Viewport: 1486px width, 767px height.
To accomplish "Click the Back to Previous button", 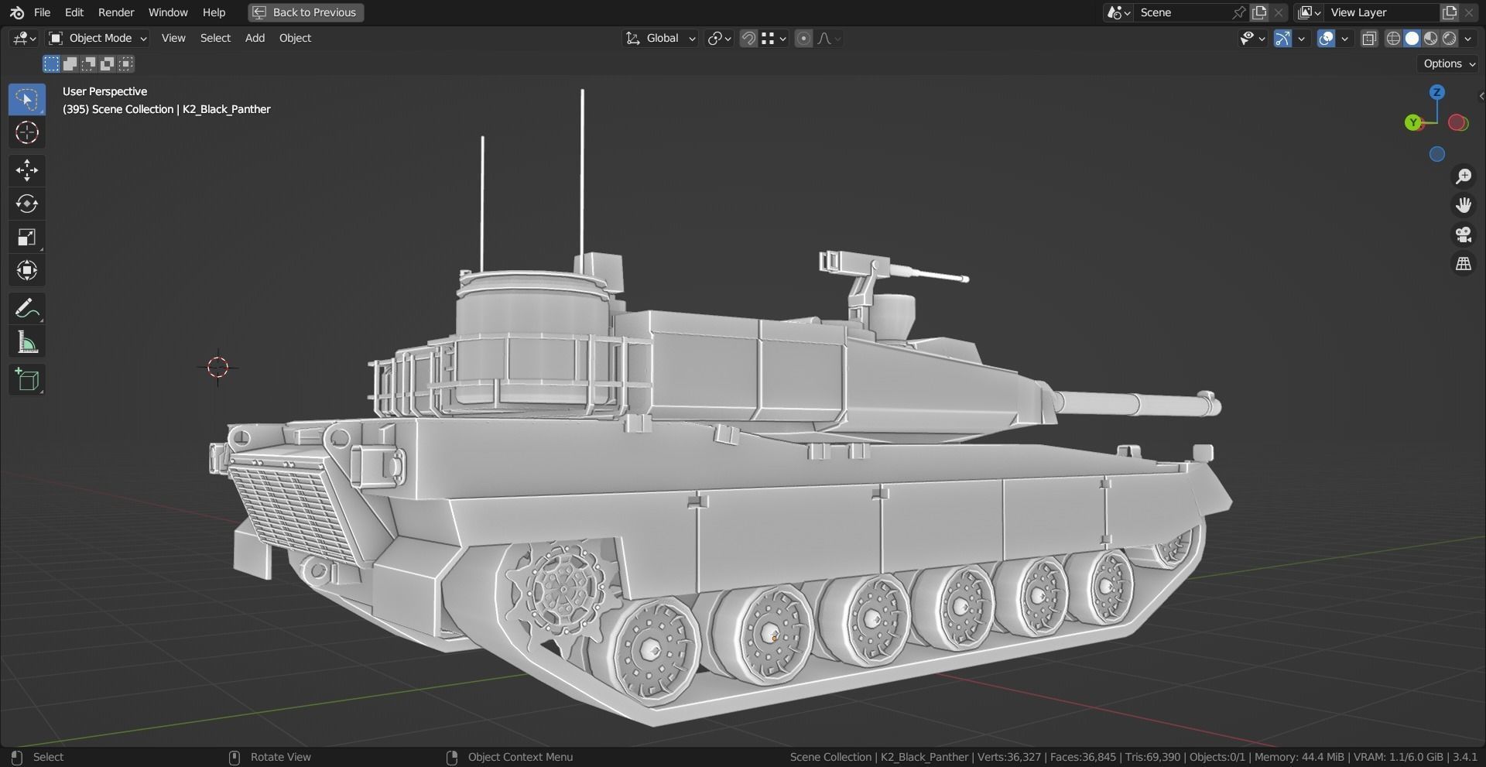I will (304, 12).
